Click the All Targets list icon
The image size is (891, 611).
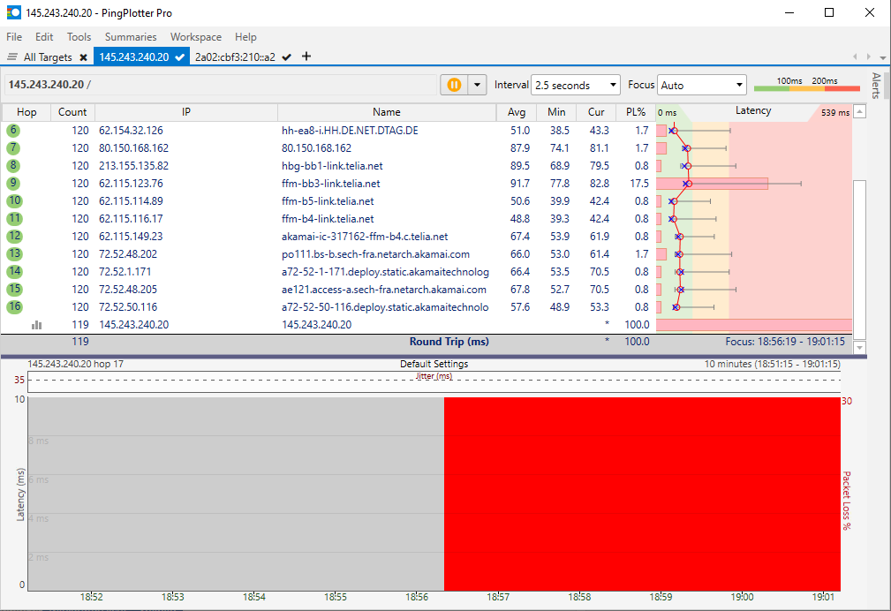(12, 57)
